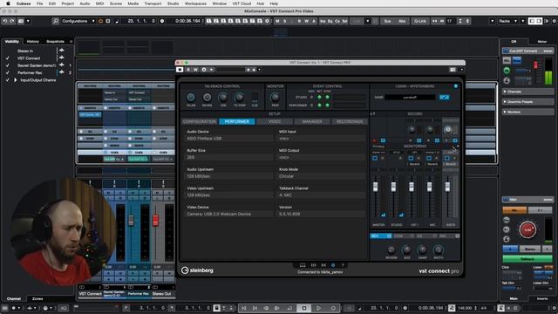
Task: Open the Talkback Channel 4: MIC dropdown
Action: (321, 195)
